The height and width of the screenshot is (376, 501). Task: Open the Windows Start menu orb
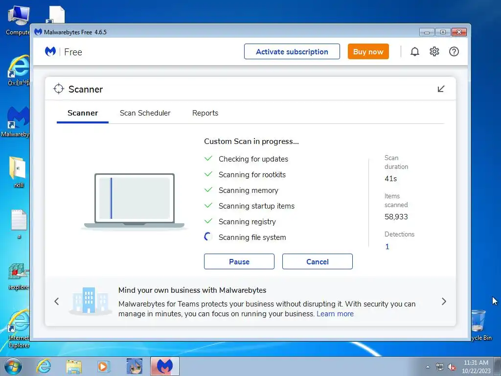pyautogui.click(x=13, y=366)
